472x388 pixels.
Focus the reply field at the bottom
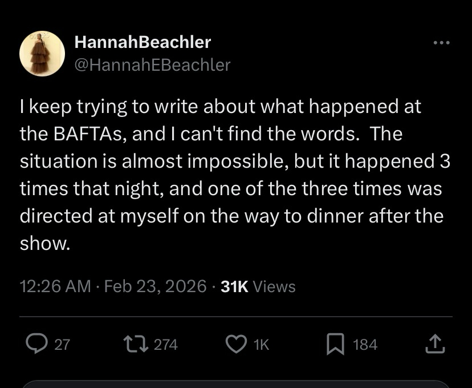click(x=236, y=383)
